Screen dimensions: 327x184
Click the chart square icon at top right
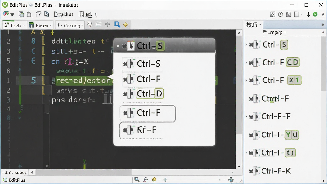(x=273, y=14)
